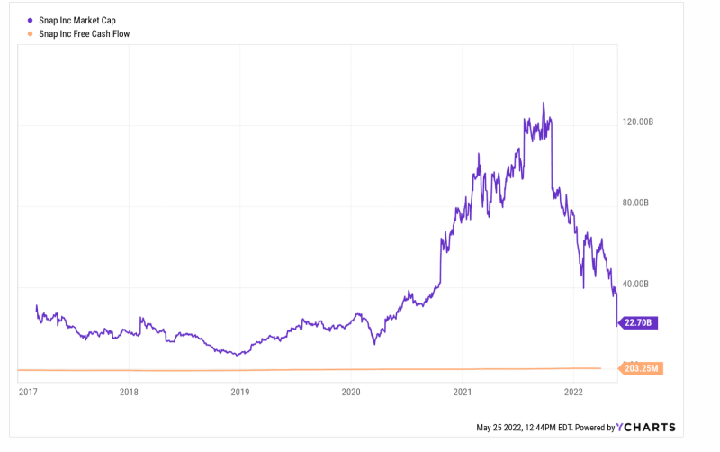Click the 120.00B y-axis label
This screenshot has height=452, width=720.
pos(638,122)
